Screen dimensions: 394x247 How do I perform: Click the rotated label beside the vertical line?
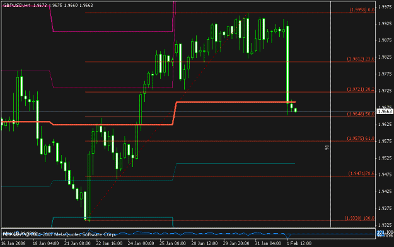pyautogui.click(x=327, y=147)
